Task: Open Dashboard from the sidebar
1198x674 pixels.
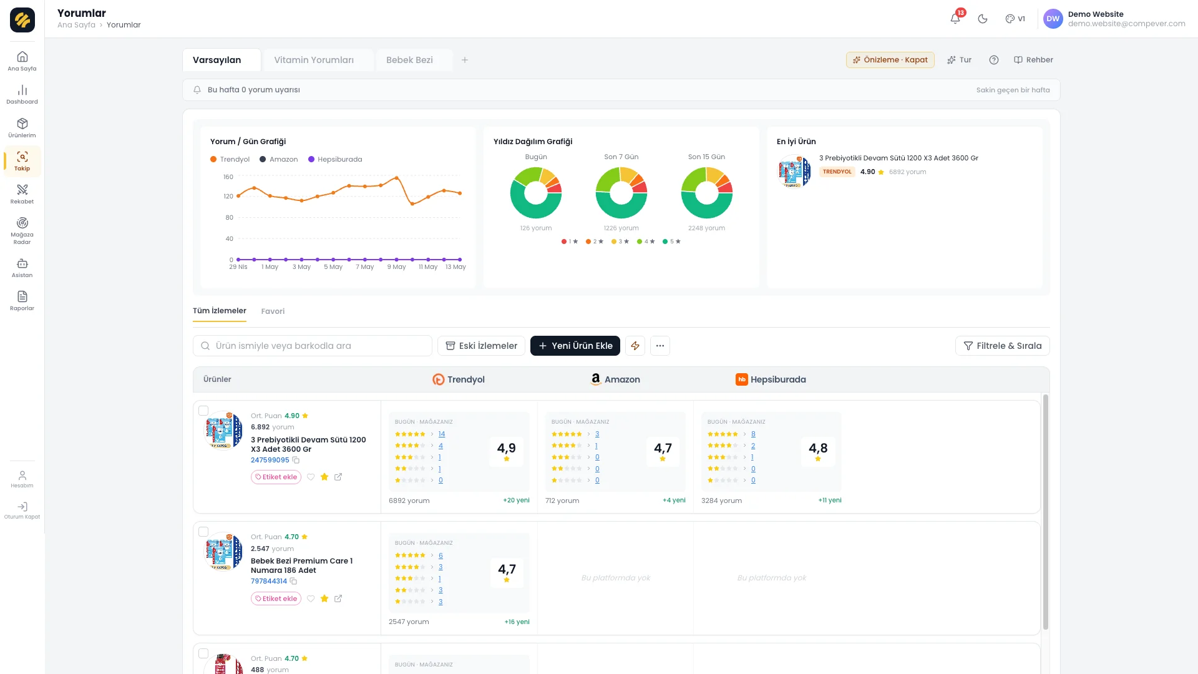Action: pos(22,94)
